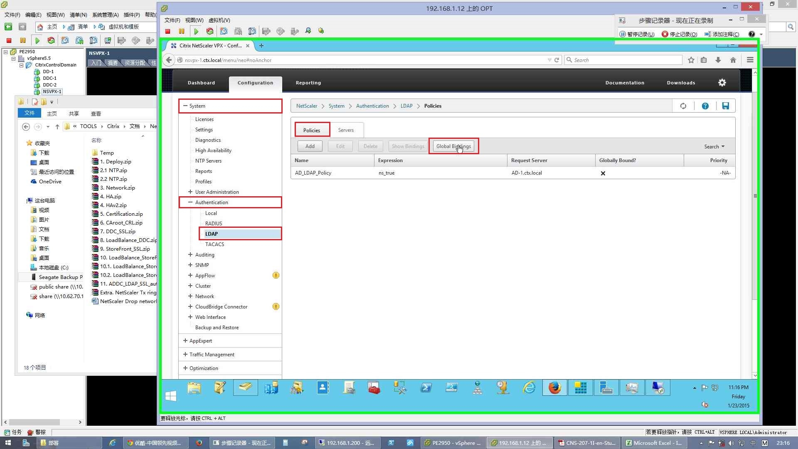Expand the Network node
Image resolution: width=798 pixels, height=449 pixels.
click(190, 296)
